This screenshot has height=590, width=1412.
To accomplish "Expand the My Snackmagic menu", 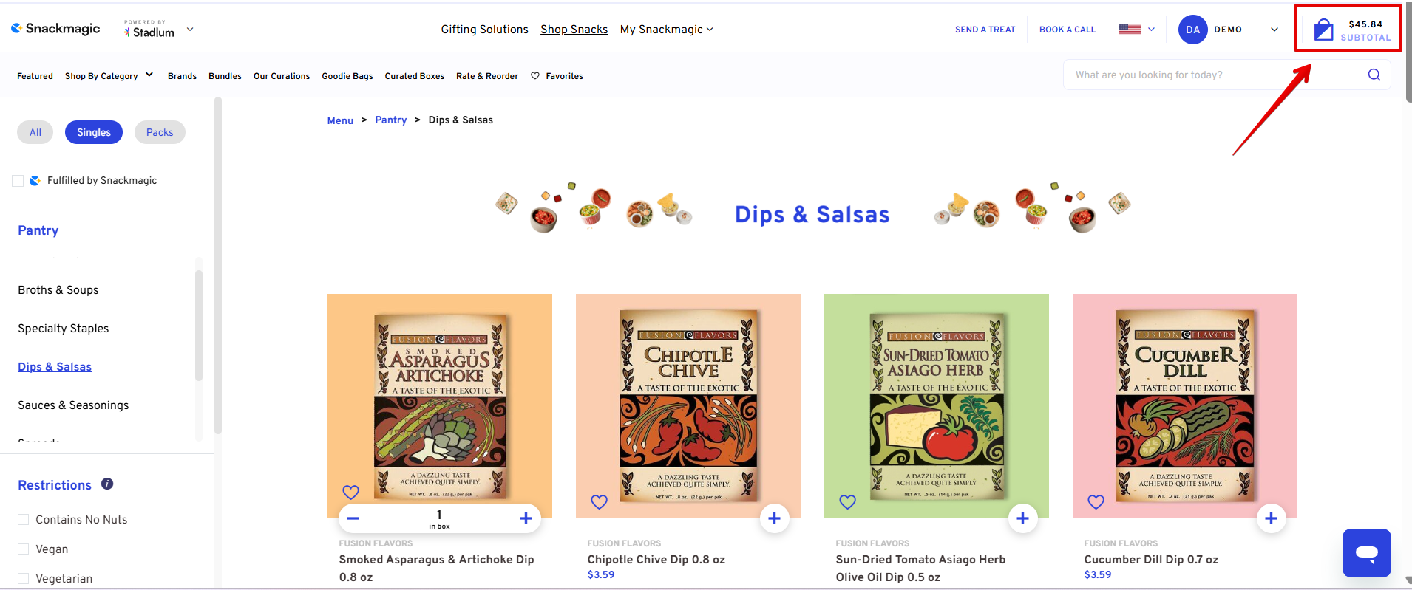I will pos(666,30).
